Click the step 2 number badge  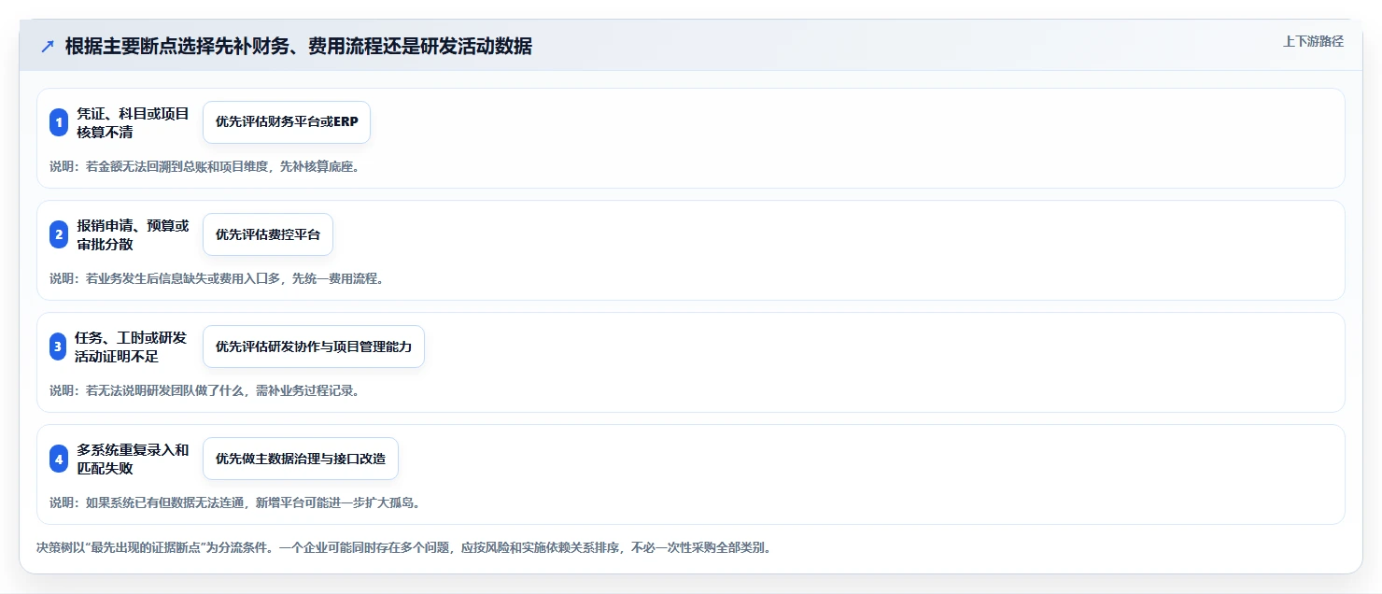click(x=59, y=234)
